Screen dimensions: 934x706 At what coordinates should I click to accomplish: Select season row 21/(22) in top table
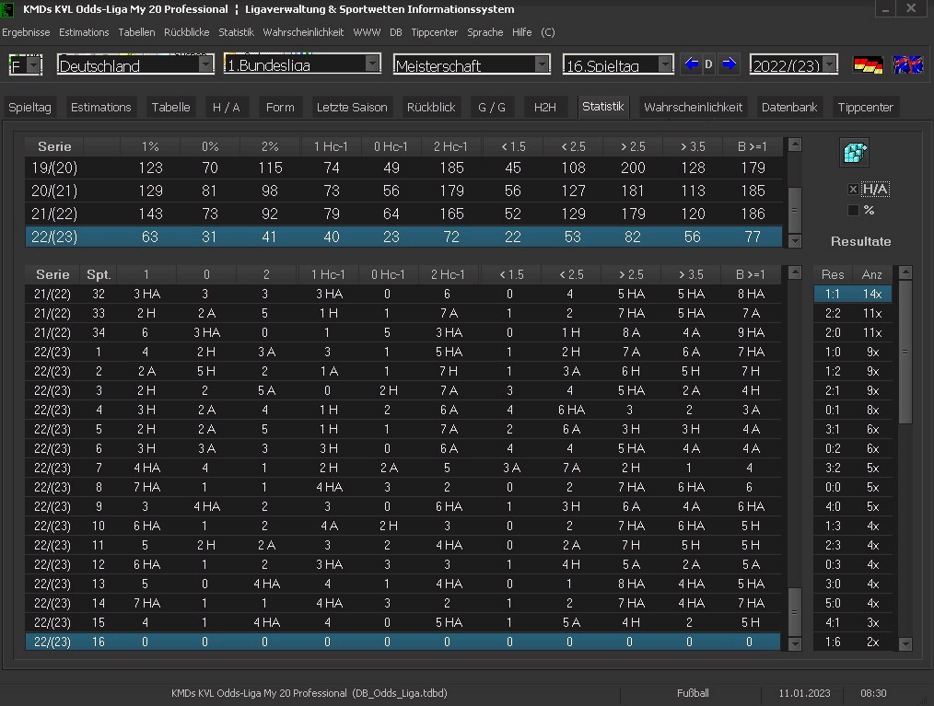(x=403, y=214)
